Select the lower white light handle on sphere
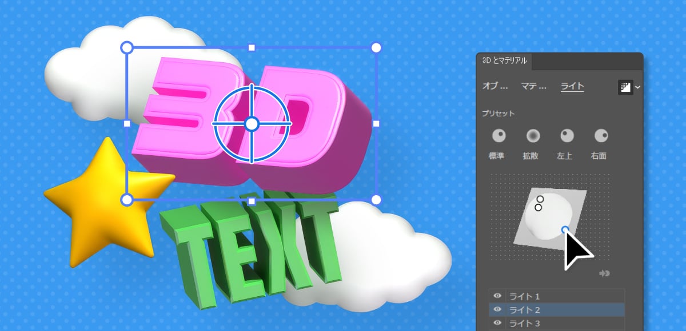This screenshot has height=331, width=686. click(x=538, y=208)
